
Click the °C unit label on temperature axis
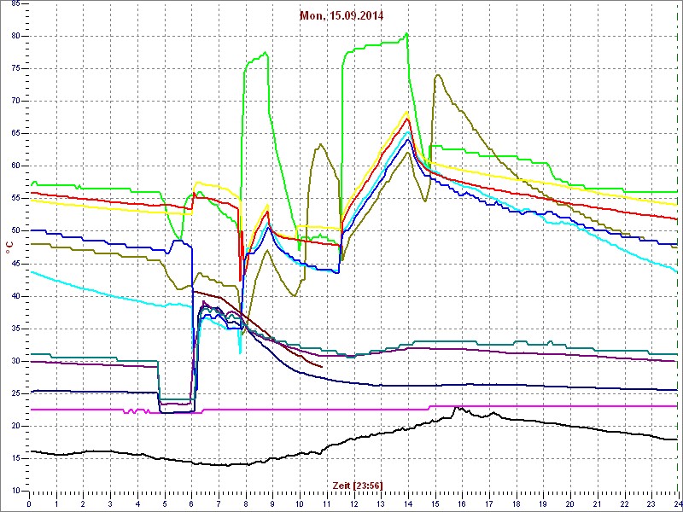[x=9, y=248]
